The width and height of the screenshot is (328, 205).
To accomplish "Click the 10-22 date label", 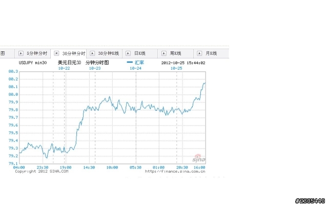I will point(64,68).
